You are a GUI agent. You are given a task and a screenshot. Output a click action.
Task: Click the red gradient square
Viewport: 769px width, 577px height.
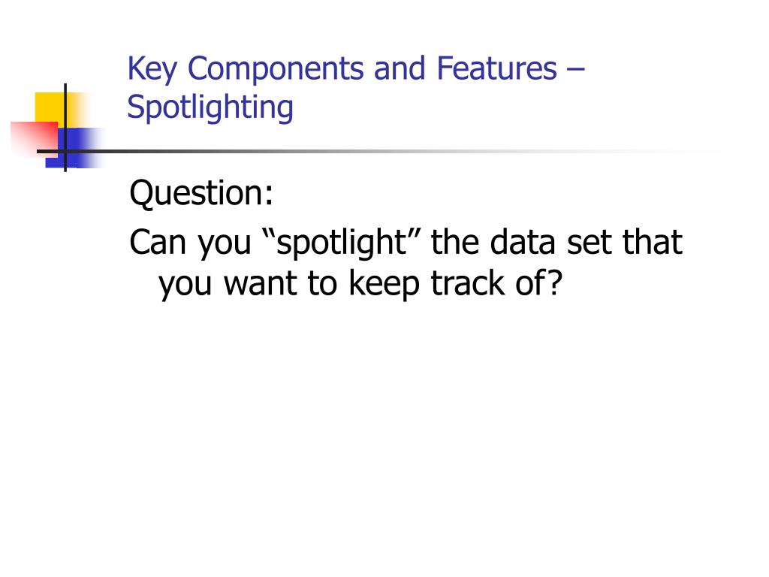pyautogui.click(x=33, y=139)
